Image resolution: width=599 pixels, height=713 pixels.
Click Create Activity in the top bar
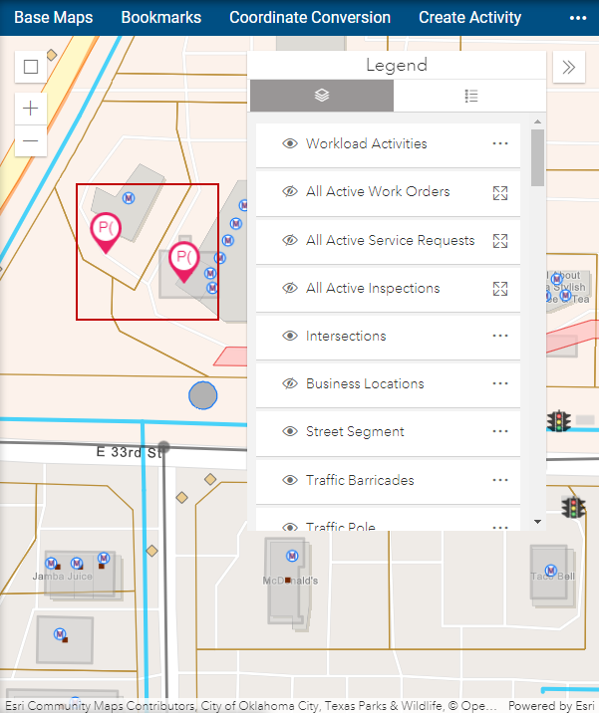click(469, 18)
